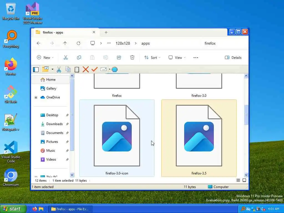Switch to details list view icon

coord(238,180)
